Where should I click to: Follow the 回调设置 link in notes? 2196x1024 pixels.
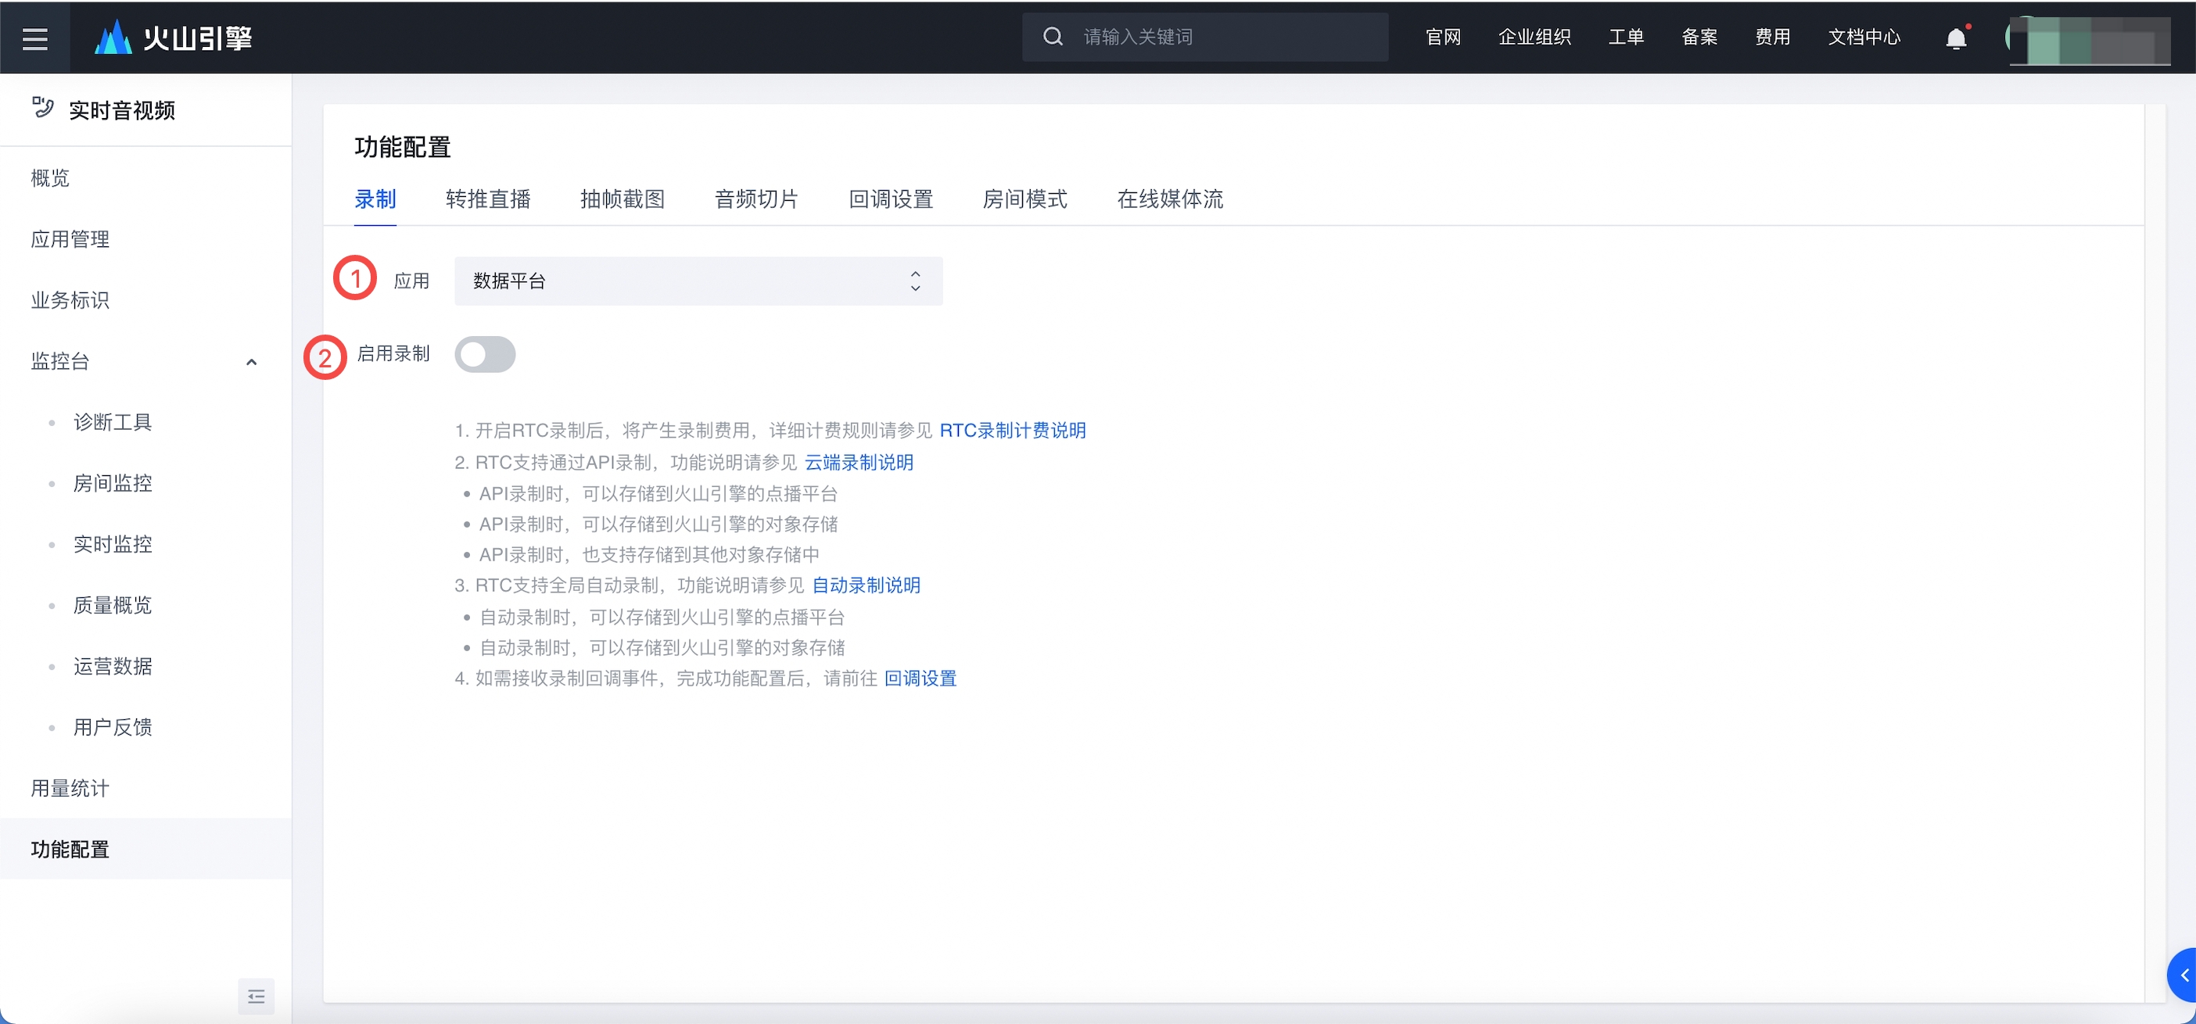920,678
